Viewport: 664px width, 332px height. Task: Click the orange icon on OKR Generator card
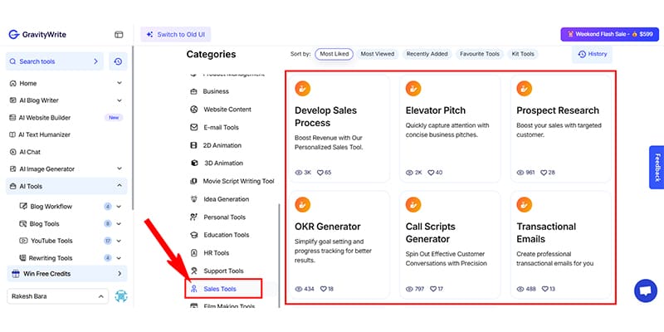[x=303, y=204]
